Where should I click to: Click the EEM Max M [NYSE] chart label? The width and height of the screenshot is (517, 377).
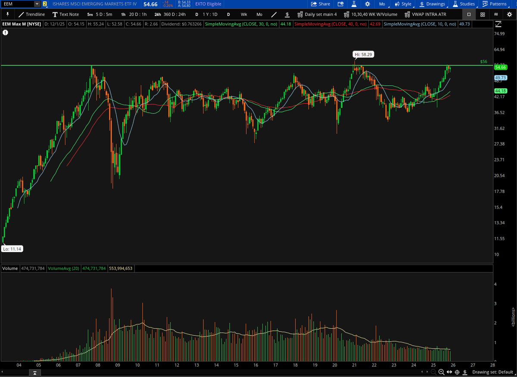coord(22,24)
